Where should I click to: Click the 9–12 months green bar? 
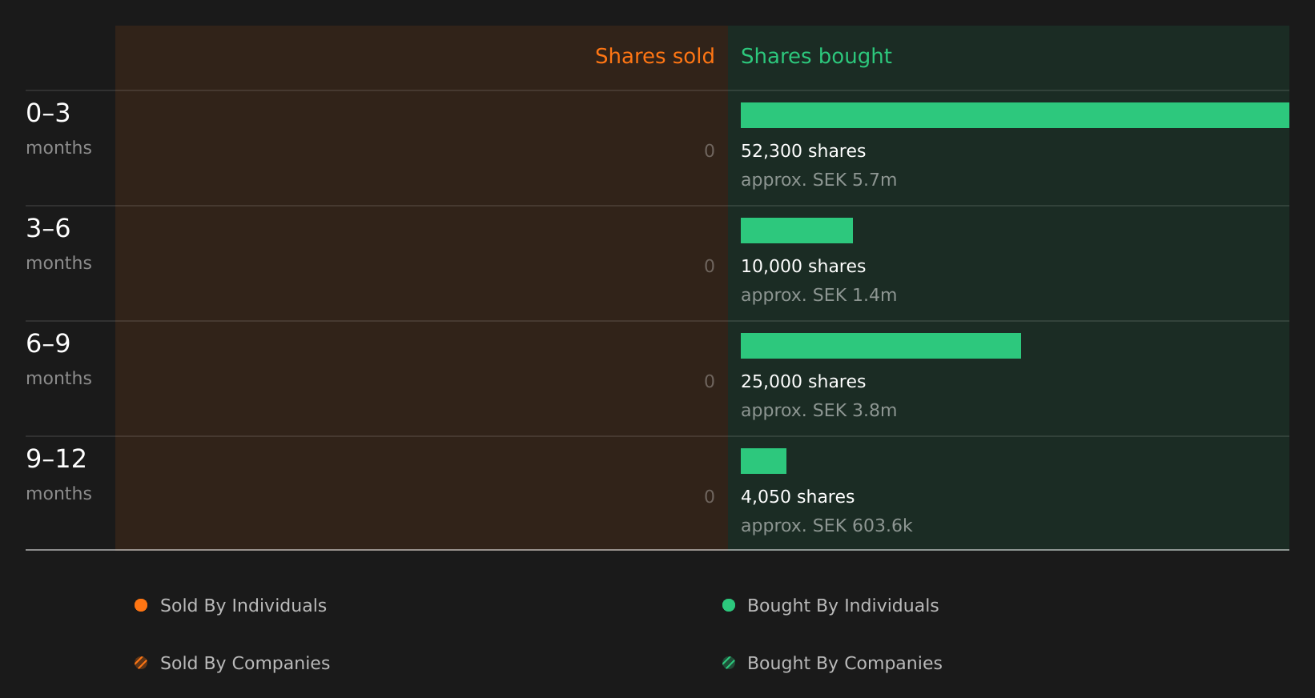point(763,461)
